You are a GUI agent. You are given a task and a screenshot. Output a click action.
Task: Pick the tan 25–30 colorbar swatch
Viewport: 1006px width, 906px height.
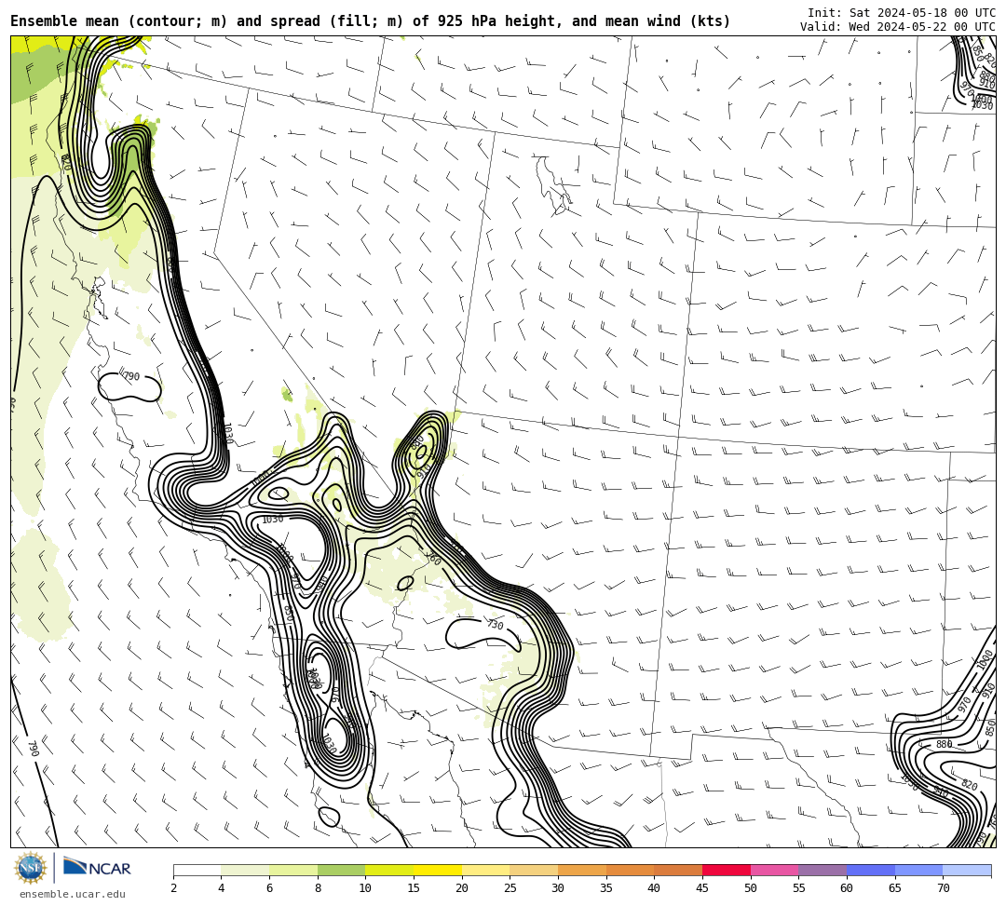tap(534, 870)
